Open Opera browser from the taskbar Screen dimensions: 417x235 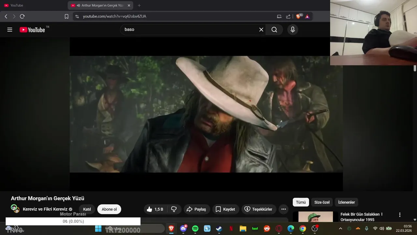point(279,228)
